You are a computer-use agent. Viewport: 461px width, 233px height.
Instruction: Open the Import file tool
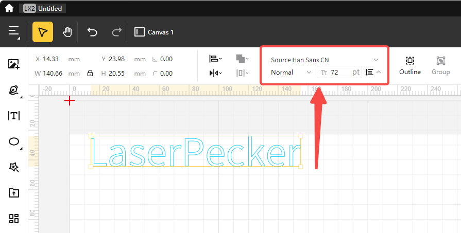tap(14, 193)
